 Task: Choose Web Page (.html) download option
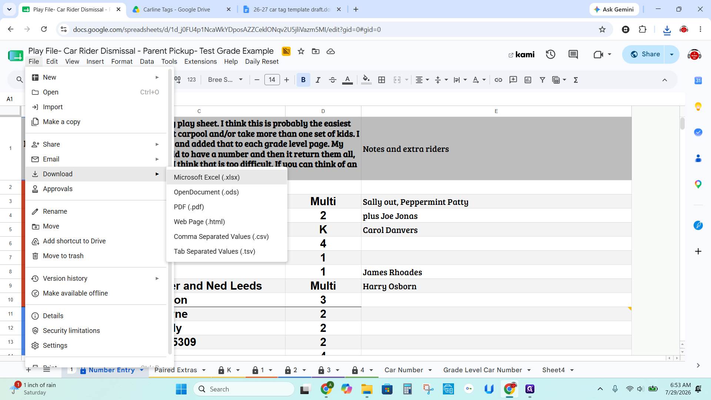(x=227, y=221)
